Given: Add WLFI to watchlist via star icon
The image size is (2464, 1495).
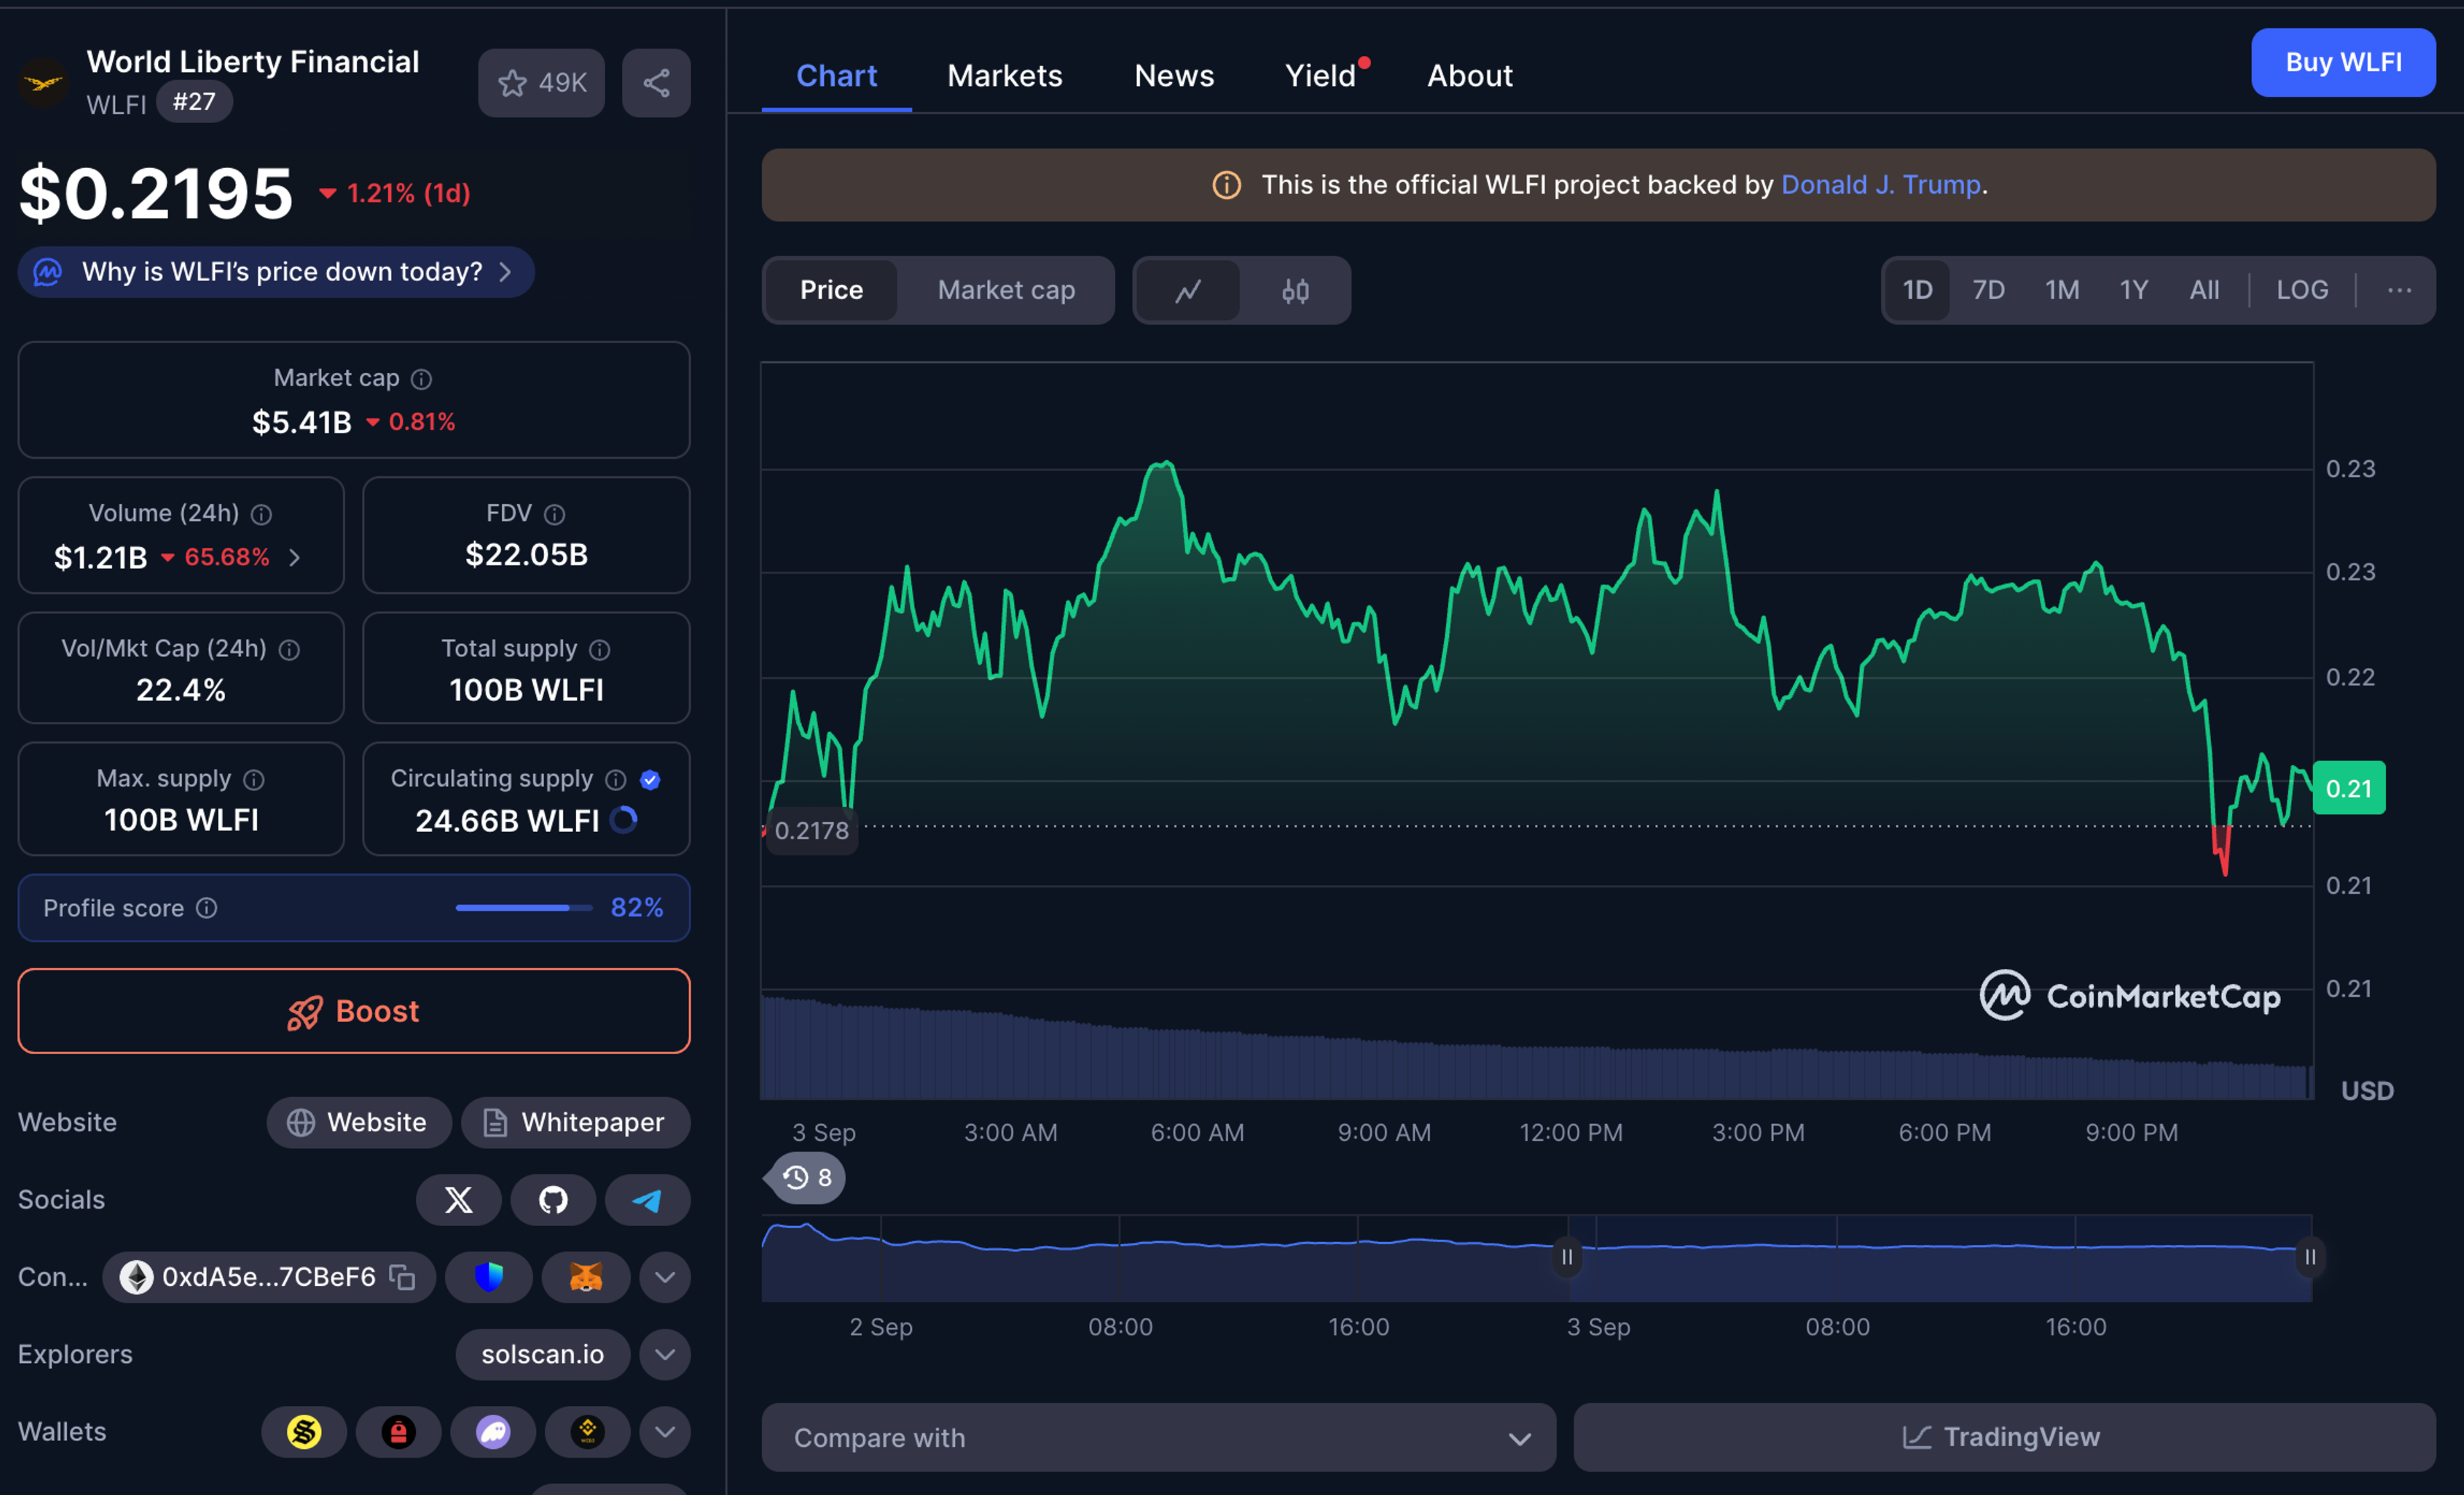Looking at the screenshot, I should coord(513,83).
